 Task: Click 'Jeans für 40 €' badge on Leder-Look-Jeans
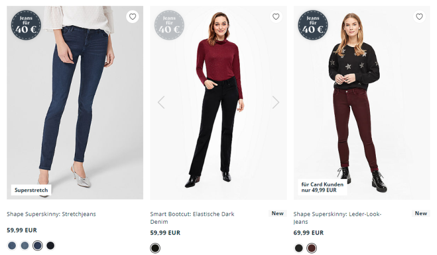click(312, 26)
